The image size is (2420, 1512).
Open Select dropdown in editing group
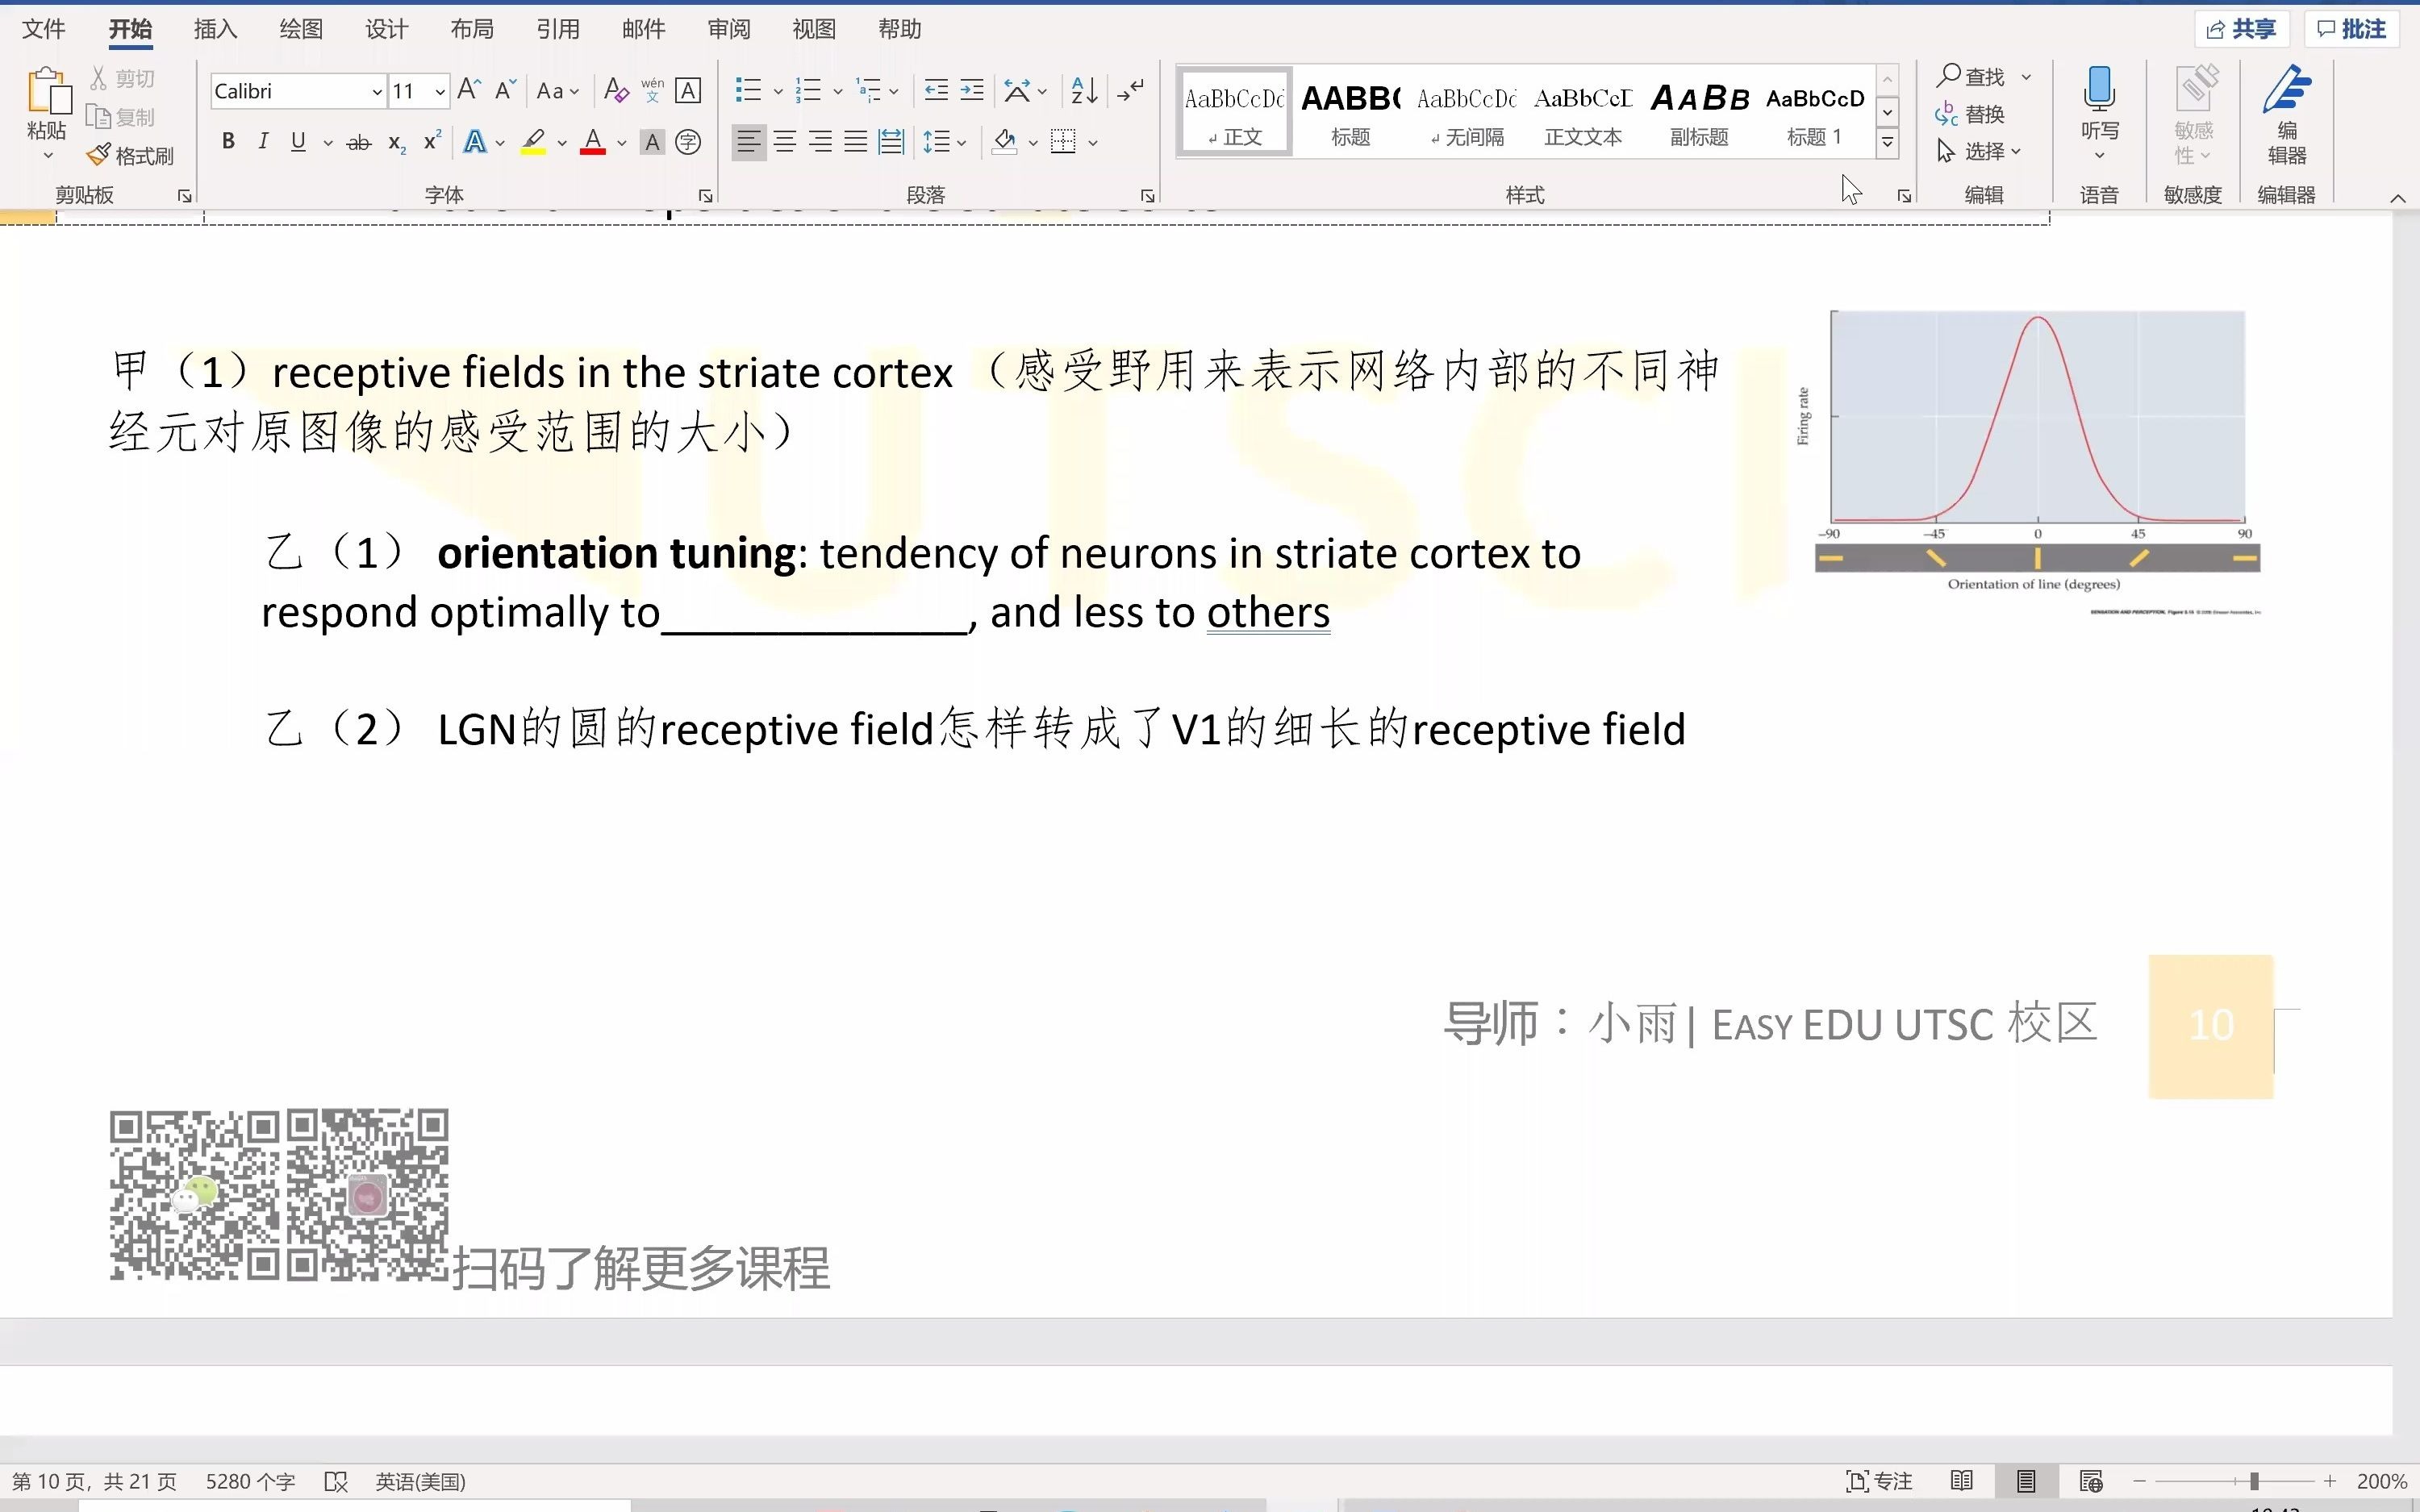coord(1979,151)
